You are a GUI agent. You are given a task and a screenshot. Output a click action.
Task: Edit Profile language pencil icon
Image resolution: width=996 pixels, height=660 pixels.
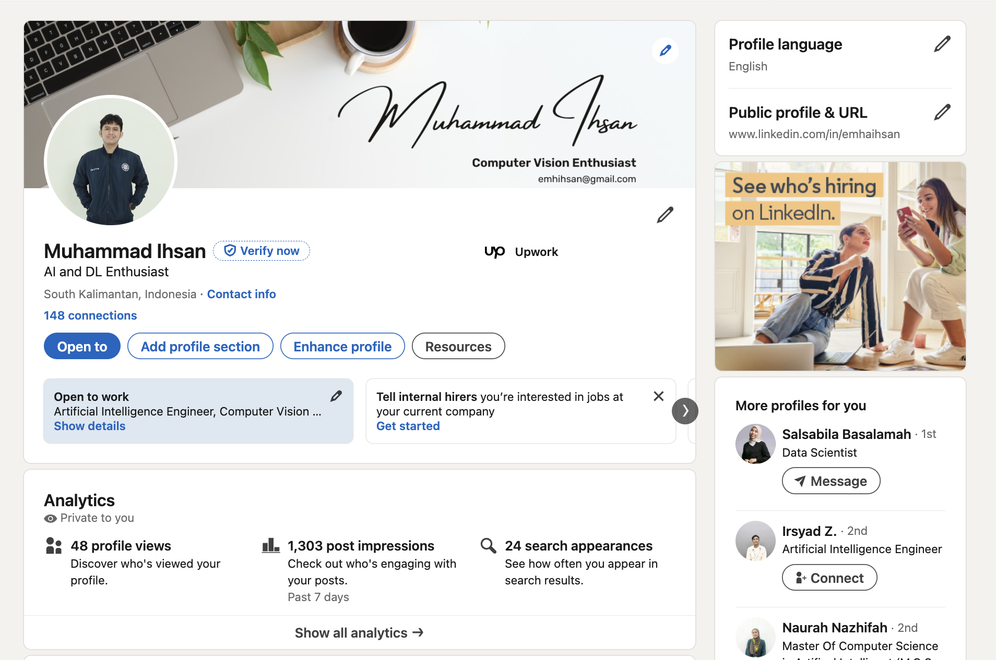(942, 44)
